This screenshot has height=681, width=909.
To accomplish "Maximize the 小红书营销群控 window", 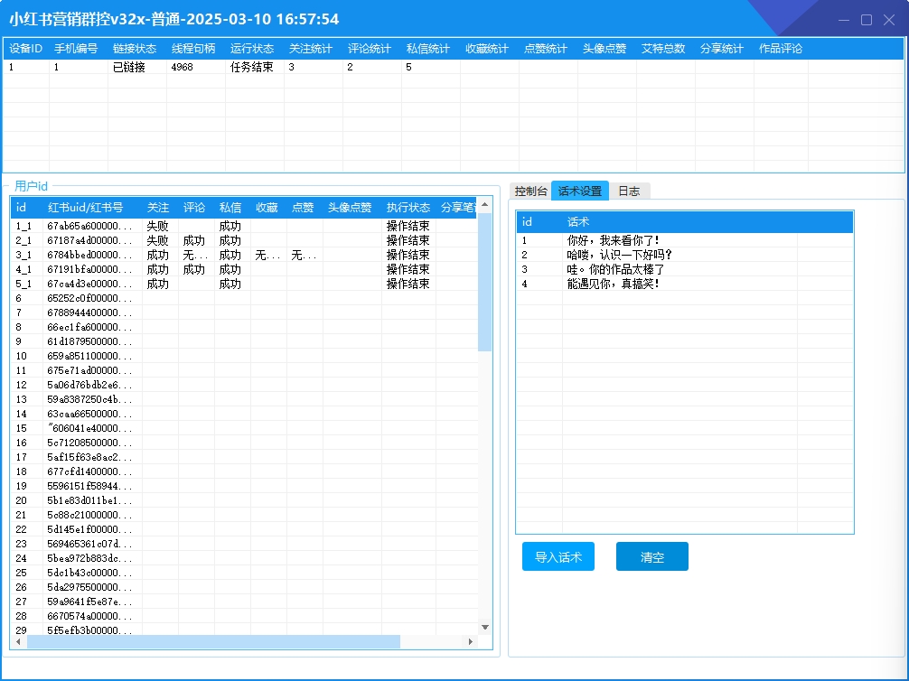I will point(867,20).
